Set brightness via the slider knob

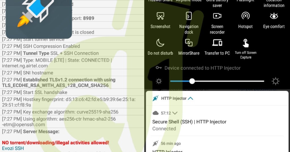click(x=192, y=81)
